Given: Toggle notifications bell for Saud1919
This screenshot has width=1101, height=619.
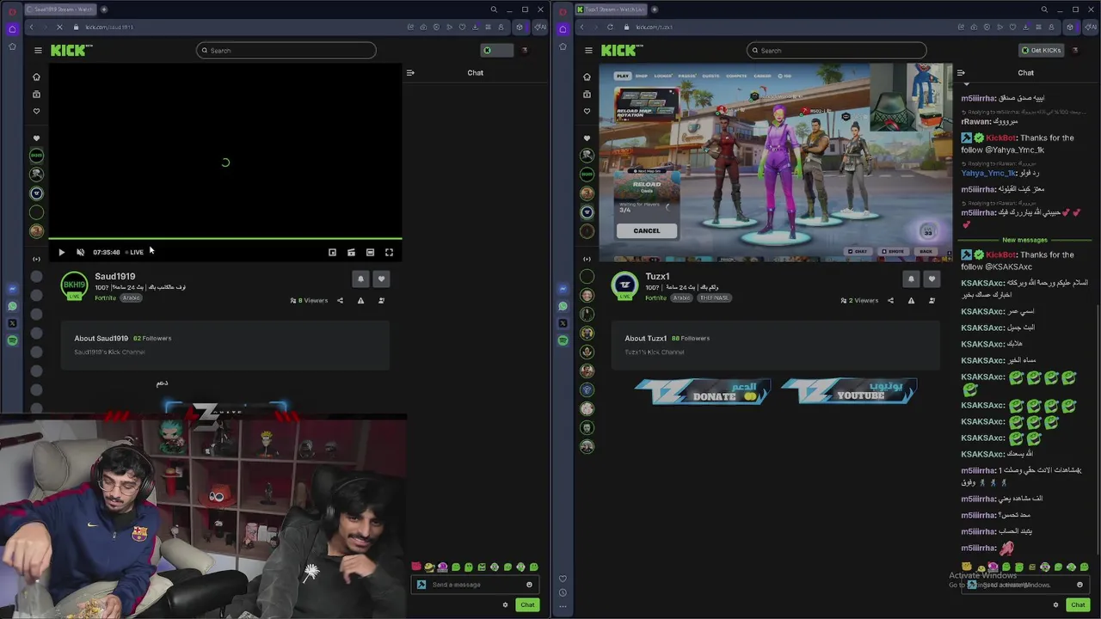Looking at the screenshot, I should coord(360,279).
